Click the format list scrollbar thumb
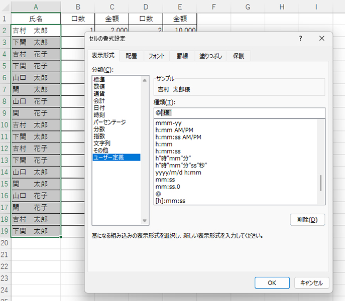The height and width of the screenshot is (301, 345). 321,183
